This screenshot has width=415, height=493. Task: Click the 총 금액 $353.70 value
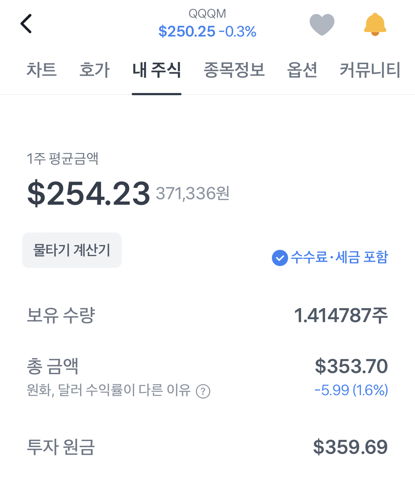pyautogui.click(x=351, y=366)
